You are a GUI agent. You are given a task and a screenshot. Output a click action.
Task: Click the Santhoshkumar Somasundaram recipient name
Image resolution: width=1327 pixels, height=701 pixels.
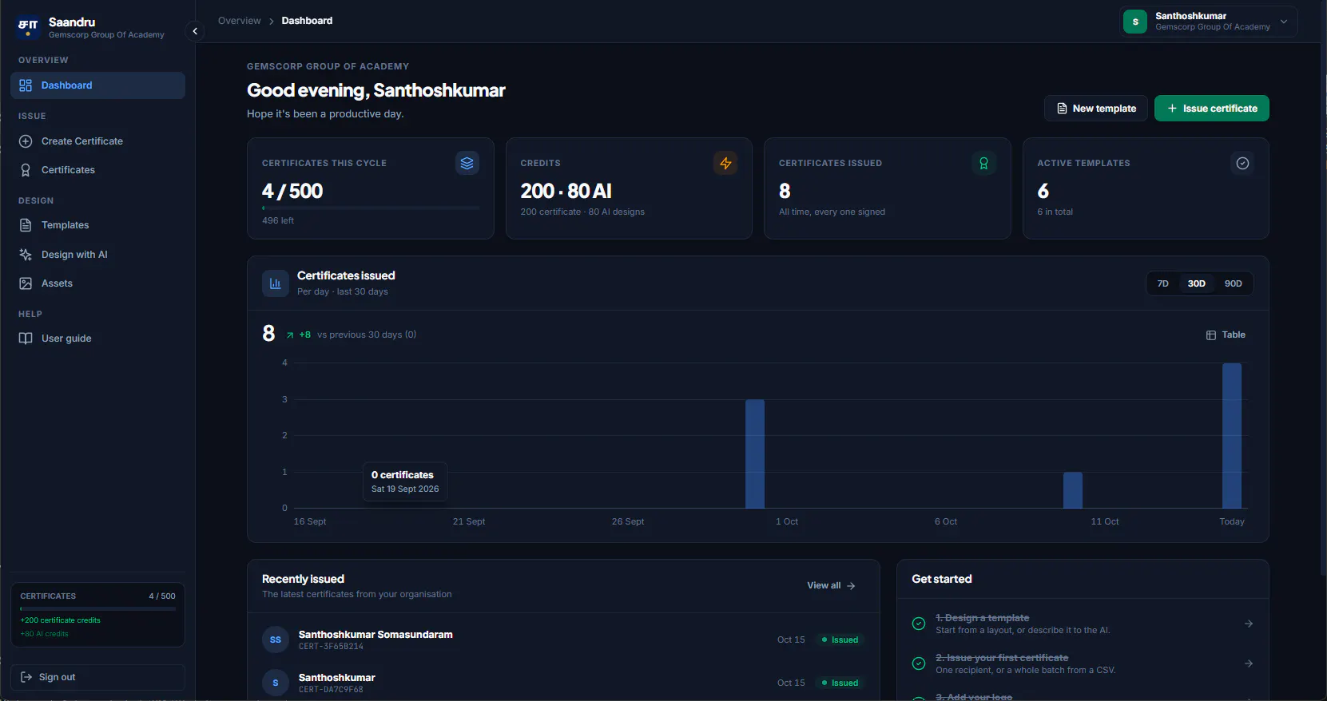375,635
